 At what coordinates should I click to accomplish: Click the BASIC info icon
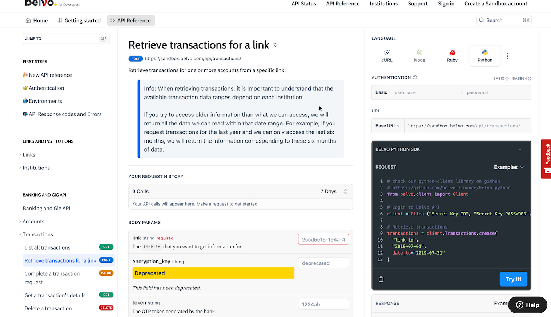[x=507, y=79]
